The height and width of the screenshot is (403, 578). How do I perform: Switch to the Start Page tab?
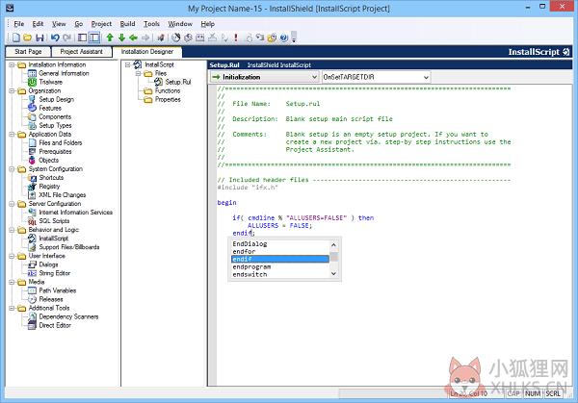pyautogui.click(x=28, y=52)
